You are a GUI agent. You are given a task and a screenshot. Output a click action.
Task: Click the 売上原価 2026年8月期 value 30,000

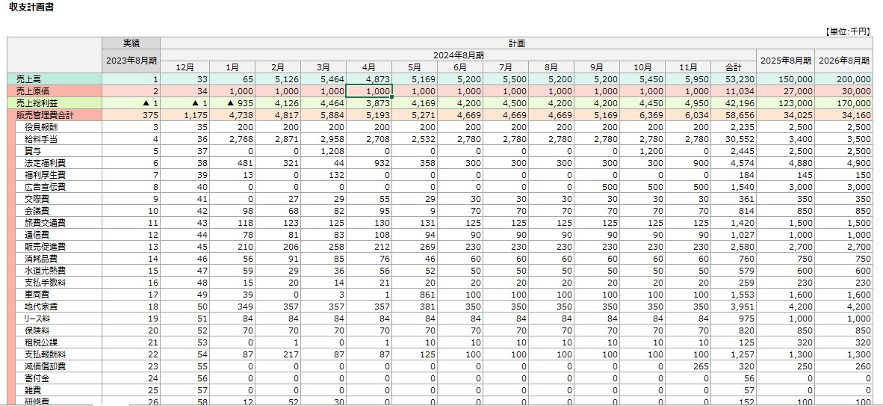coord(843,91)
